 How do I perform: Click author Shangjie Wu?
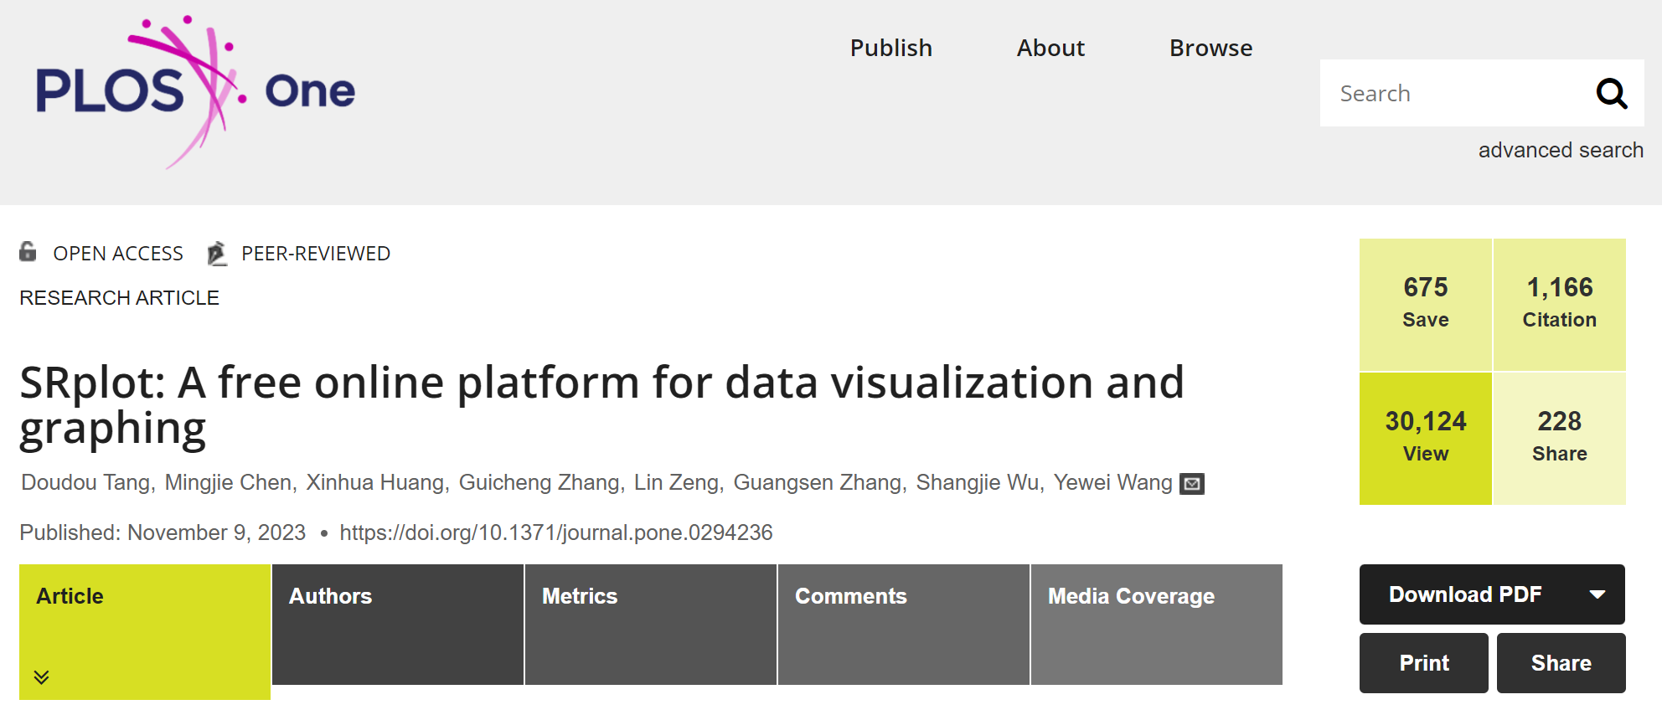point(978,482)
